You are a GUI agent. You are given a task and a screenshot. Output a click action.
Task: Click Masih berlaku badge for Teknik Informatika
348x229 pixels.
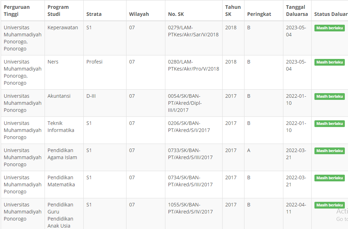(329, 123)
